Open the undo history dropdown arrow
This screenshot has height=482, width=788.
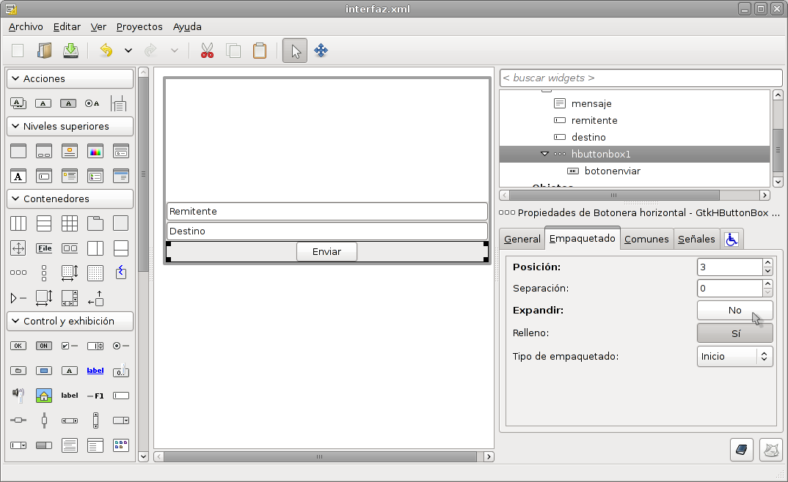point(128,50)
